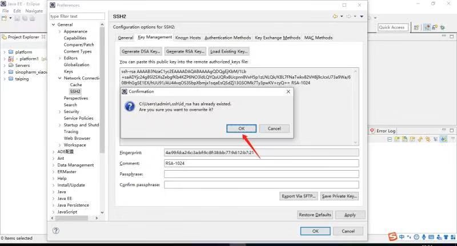
Task: Open the Navigate menu in Eclipse
Action: tap(34, 11)
